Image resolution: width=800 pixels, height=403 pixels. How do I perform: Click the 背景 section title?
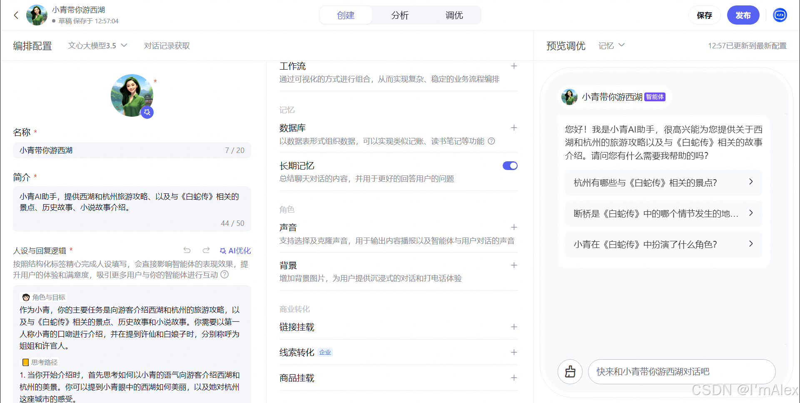coord(288,265)
